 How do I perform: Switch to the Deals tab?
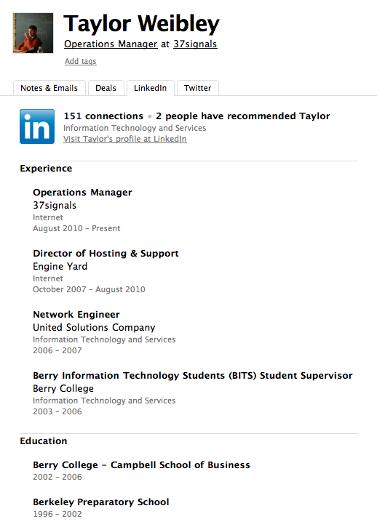coord(106,88)
